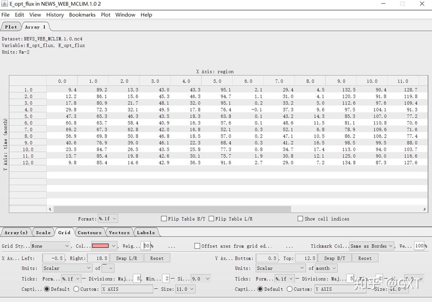The width and height of the screenshot is (432, 302).
Task: Click the Swap B/T button
Action: click(x=335, y=258)
